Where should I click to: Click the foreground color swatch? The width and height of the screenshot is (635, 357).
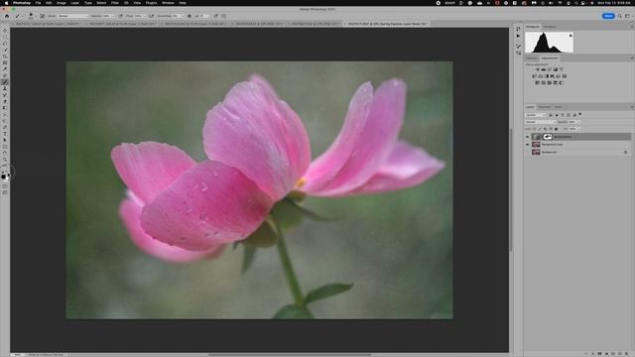click(4, 177)
